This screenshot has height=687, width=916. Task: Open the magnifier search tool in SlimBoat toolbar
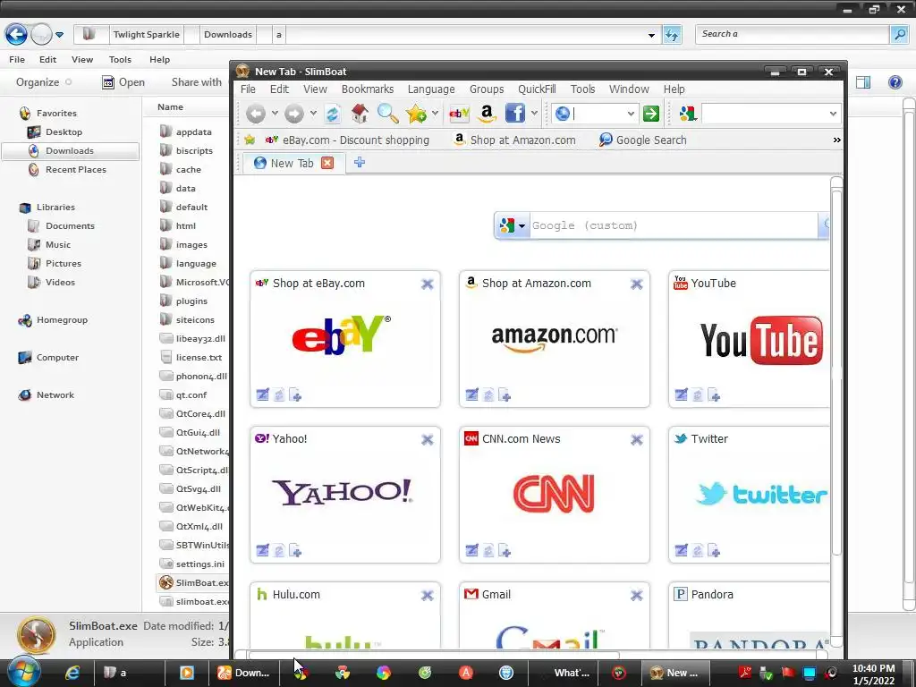click(x=388, y=114)
